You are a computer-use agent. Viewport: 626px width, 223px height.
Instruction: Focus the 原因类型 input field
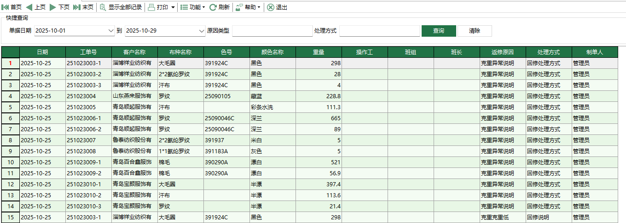tap(272, 31)
